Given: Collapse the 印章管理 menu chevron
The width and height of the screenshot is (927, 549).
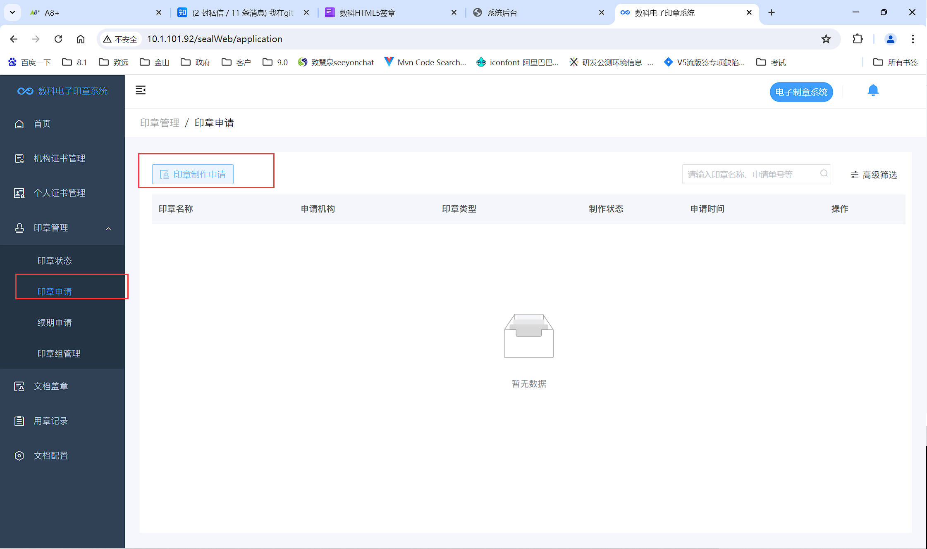Looking at the screenshot, I should point(108,229).
